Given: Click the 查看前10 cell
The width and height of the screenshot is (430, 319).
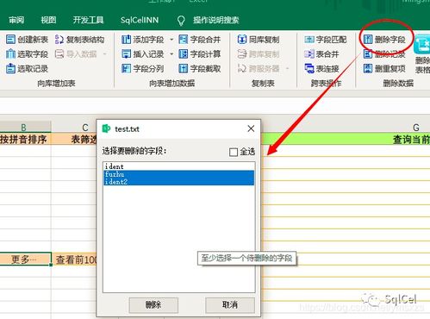Looking at the screenshot, I should [74, 260].
